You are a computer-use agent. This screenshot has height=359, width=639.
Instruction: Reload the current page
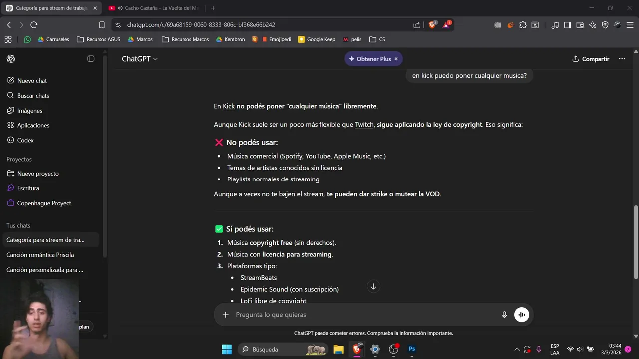coord(34,25)
